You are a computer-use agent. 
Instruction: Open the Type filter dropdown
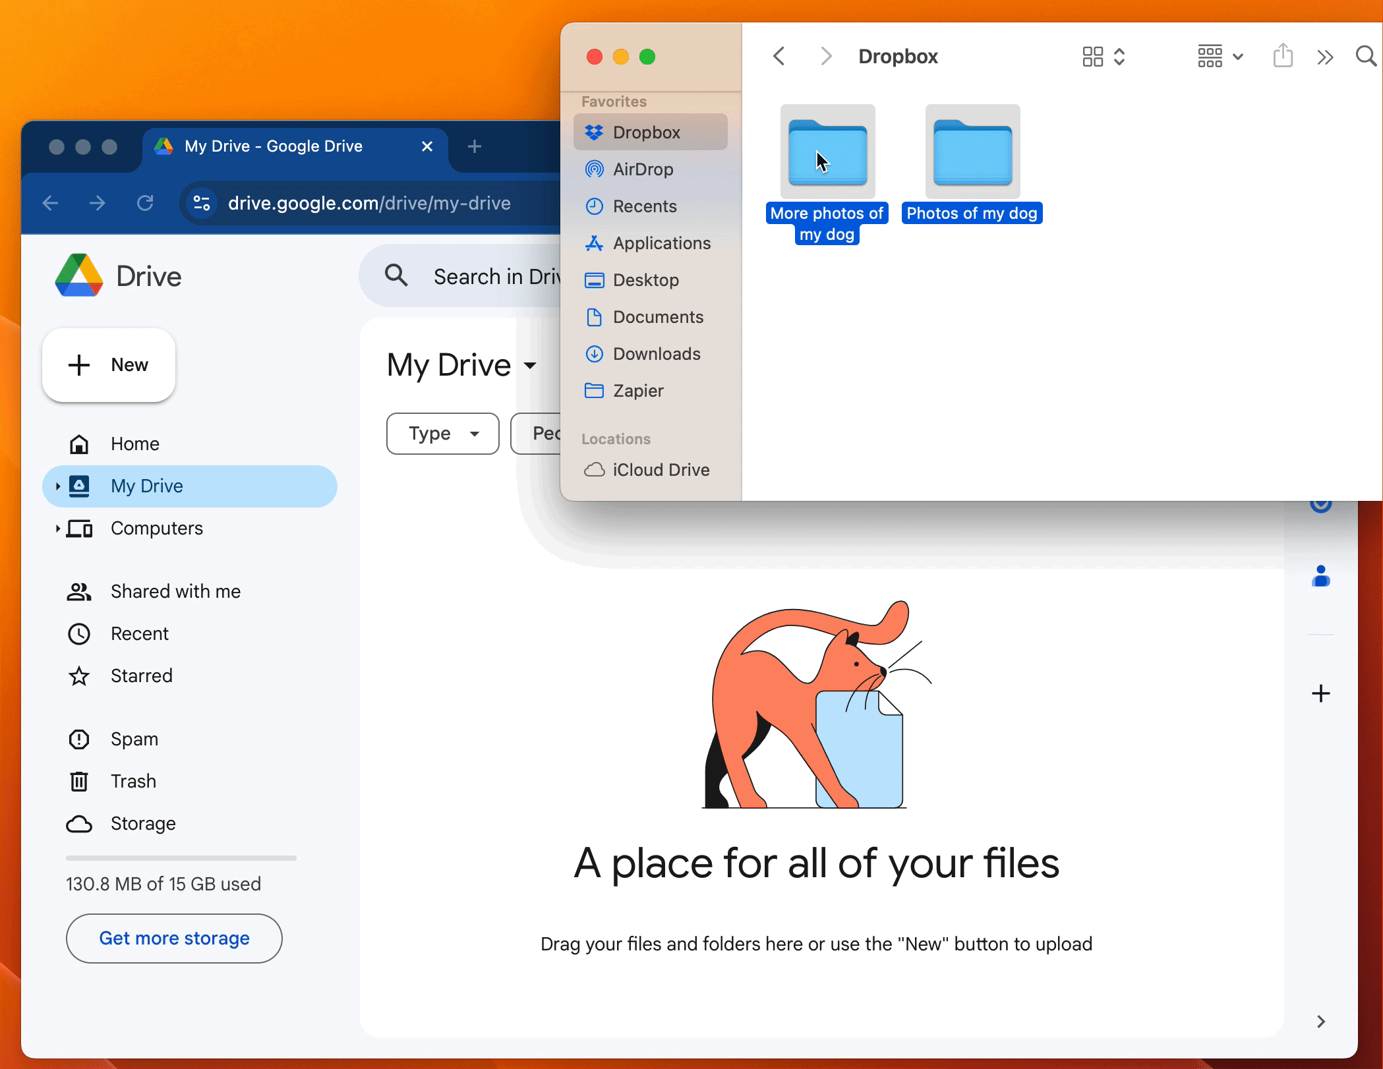tap(442, 433)
